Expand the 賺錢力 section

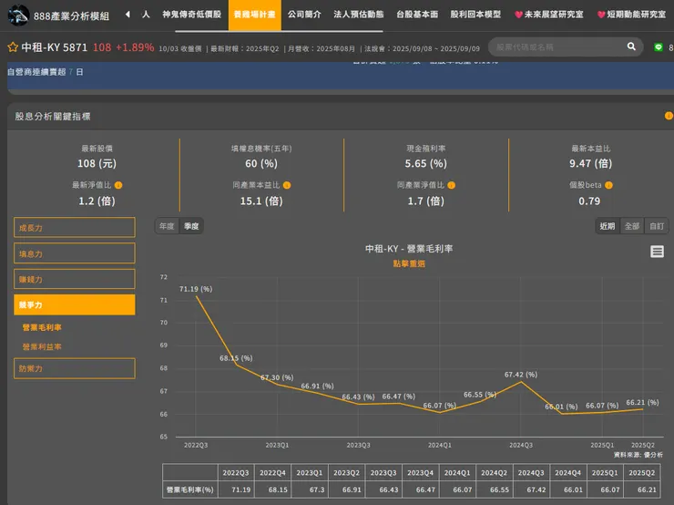click(75, 279)
